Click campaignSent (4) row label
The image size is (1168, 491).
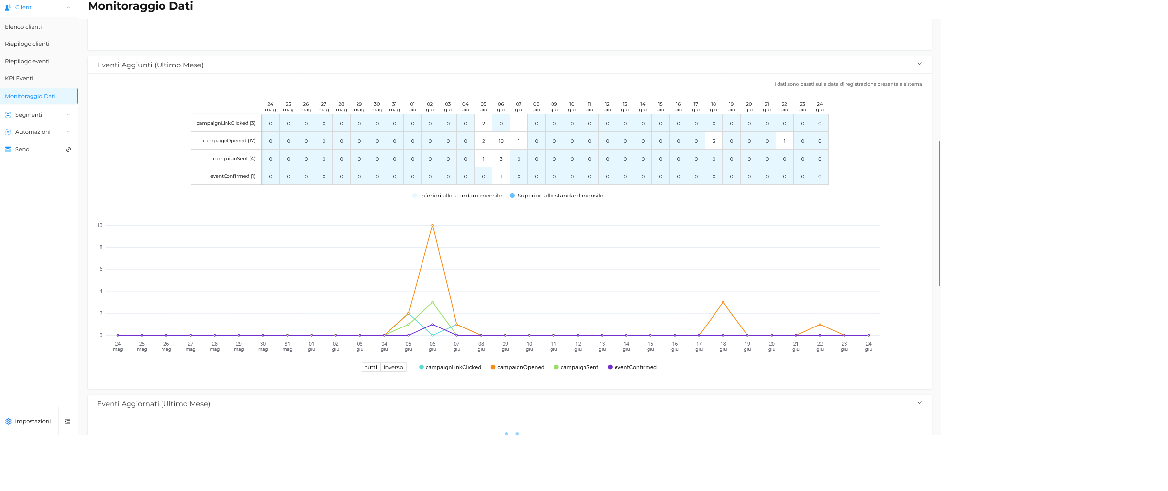click(234, 159)
